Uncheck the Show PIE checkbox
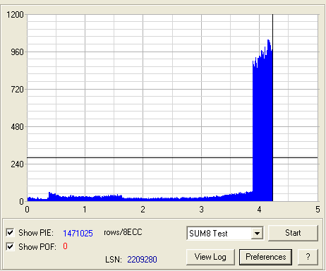Viewport: 326px width, 271px height. 10,232
